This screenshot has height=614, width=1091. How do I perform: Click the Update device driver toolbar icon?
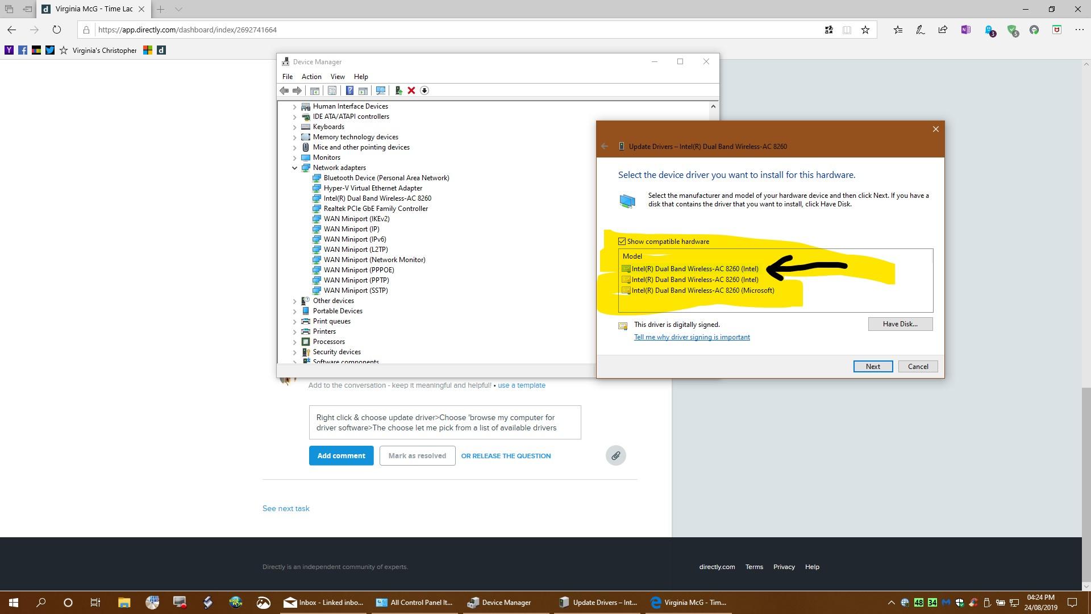click(398, 90)
